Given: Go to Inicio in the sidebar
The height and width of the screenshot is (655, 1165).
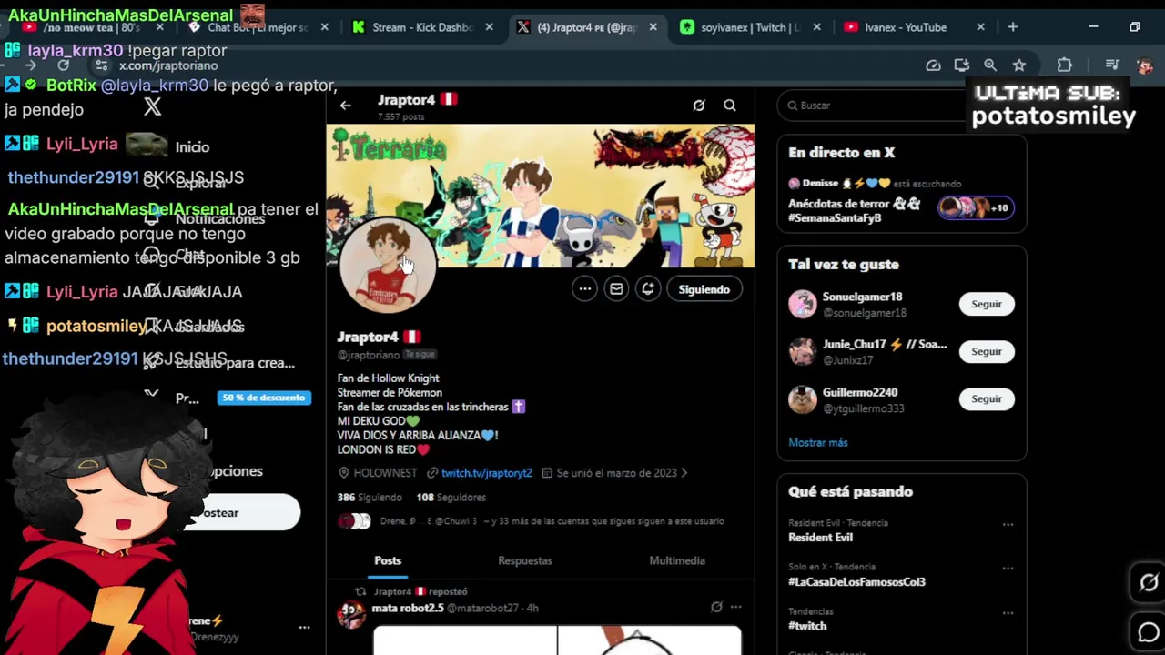Looking at the screenshot, I should coord(192,146).
